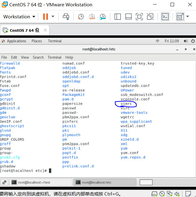Image resolution: width=196 pixels, height=197 pixels.
Task: Click the ghostscript directory entry
Action: 12,126
